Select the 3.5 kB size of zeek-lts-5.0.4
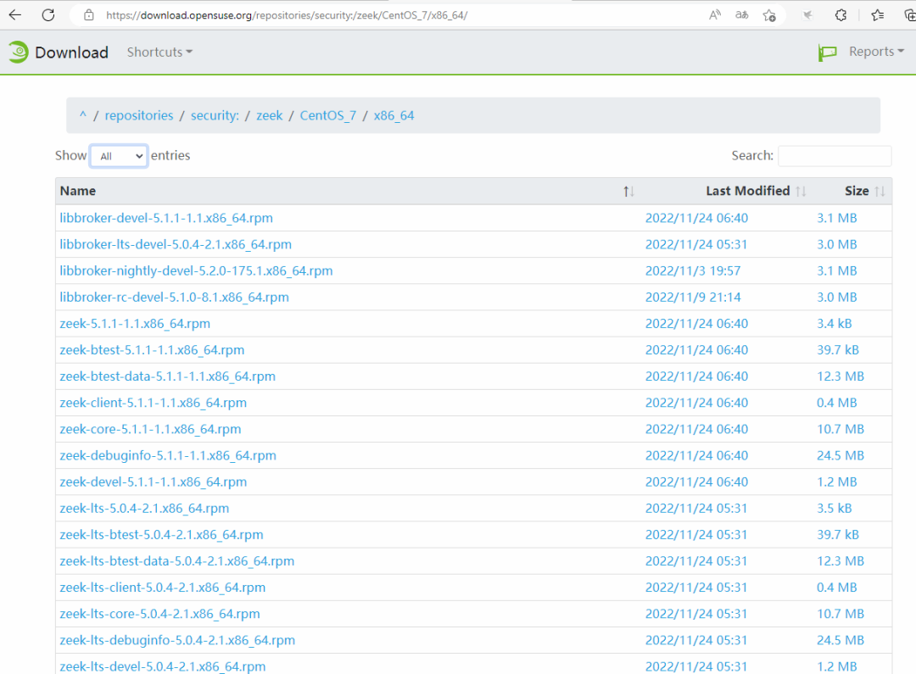This screenshot has width=916, height=674. (x=835, y=508)
